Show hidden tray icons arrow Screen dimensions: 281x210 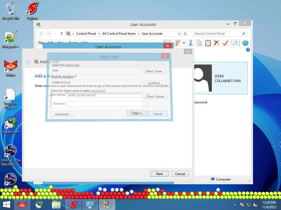pos(235,205)
